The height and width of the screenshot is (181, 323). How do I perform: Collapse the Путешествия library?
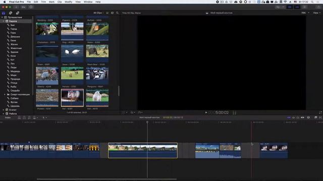coord(2,18)
